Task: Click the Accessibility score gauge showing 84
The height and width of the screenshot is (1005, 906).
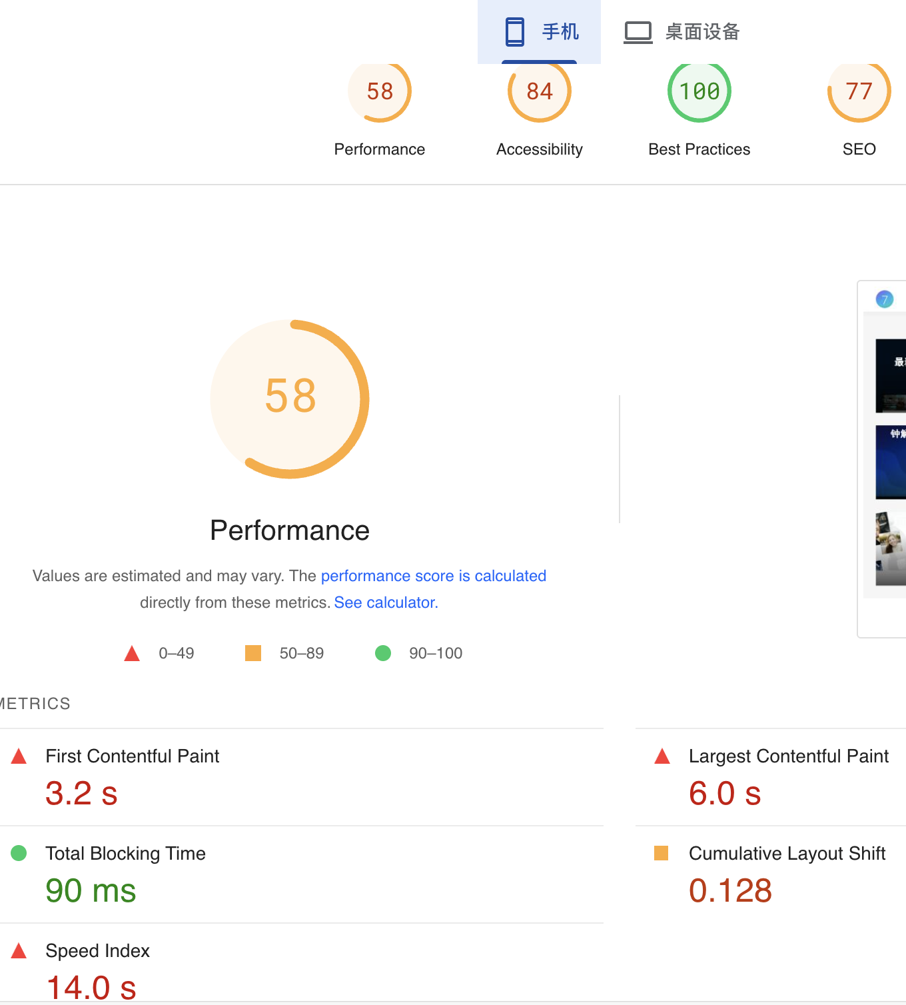Action: click(540, 92)
